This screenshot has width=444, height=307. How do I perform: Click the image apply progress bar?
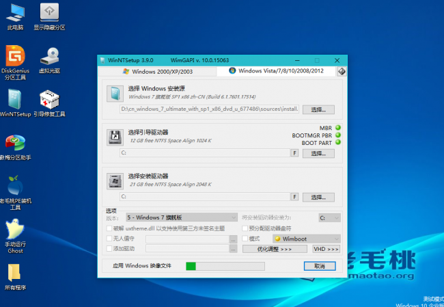[225, 266]
